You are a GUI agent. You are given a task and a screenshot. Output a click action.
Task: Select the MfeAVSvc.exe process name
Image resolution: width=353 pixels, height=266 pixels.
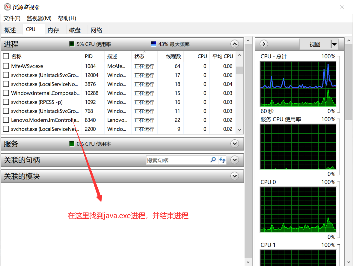(27, 66)
